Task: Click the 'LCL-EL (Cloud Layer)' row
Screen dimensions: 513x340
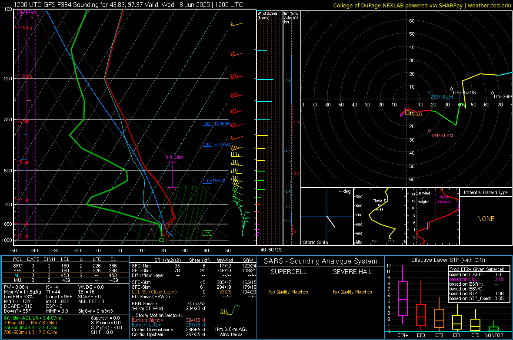Action: tap(194, 292)
